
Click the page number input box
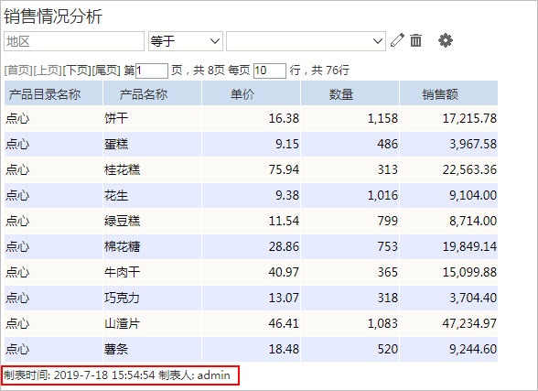152,71
